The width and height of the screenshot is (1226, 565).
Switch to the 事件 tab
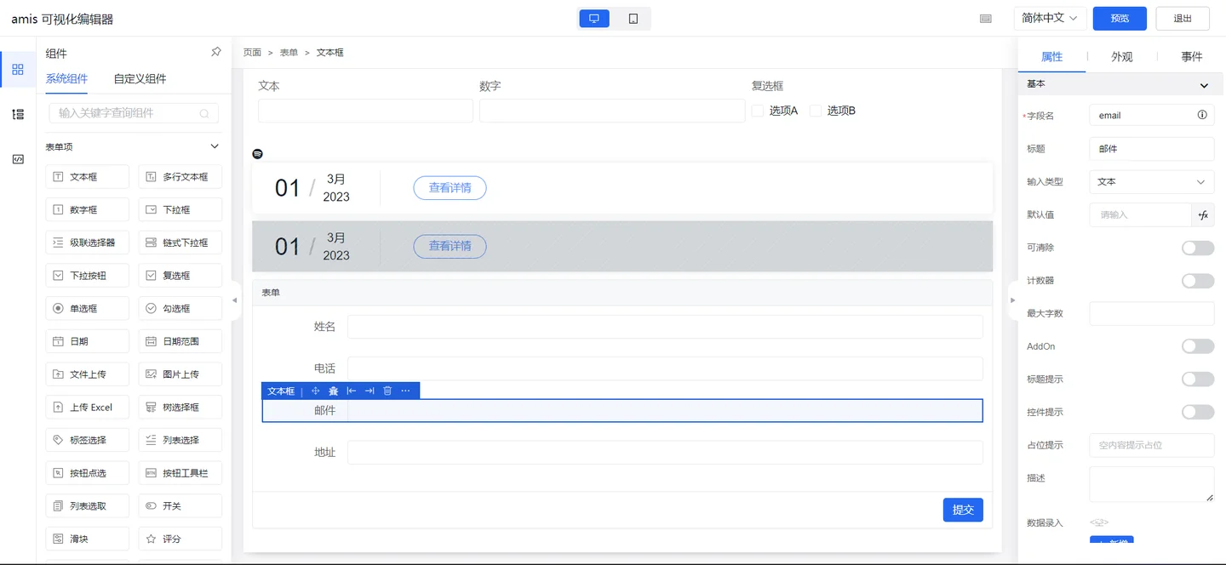click(1192, 56)
